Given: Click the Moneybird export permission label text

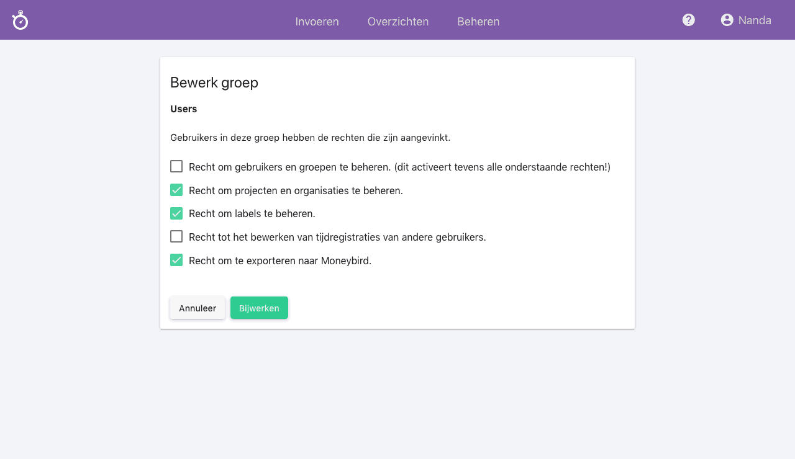Looking at the screenshot, I should [x=279, y=261].
